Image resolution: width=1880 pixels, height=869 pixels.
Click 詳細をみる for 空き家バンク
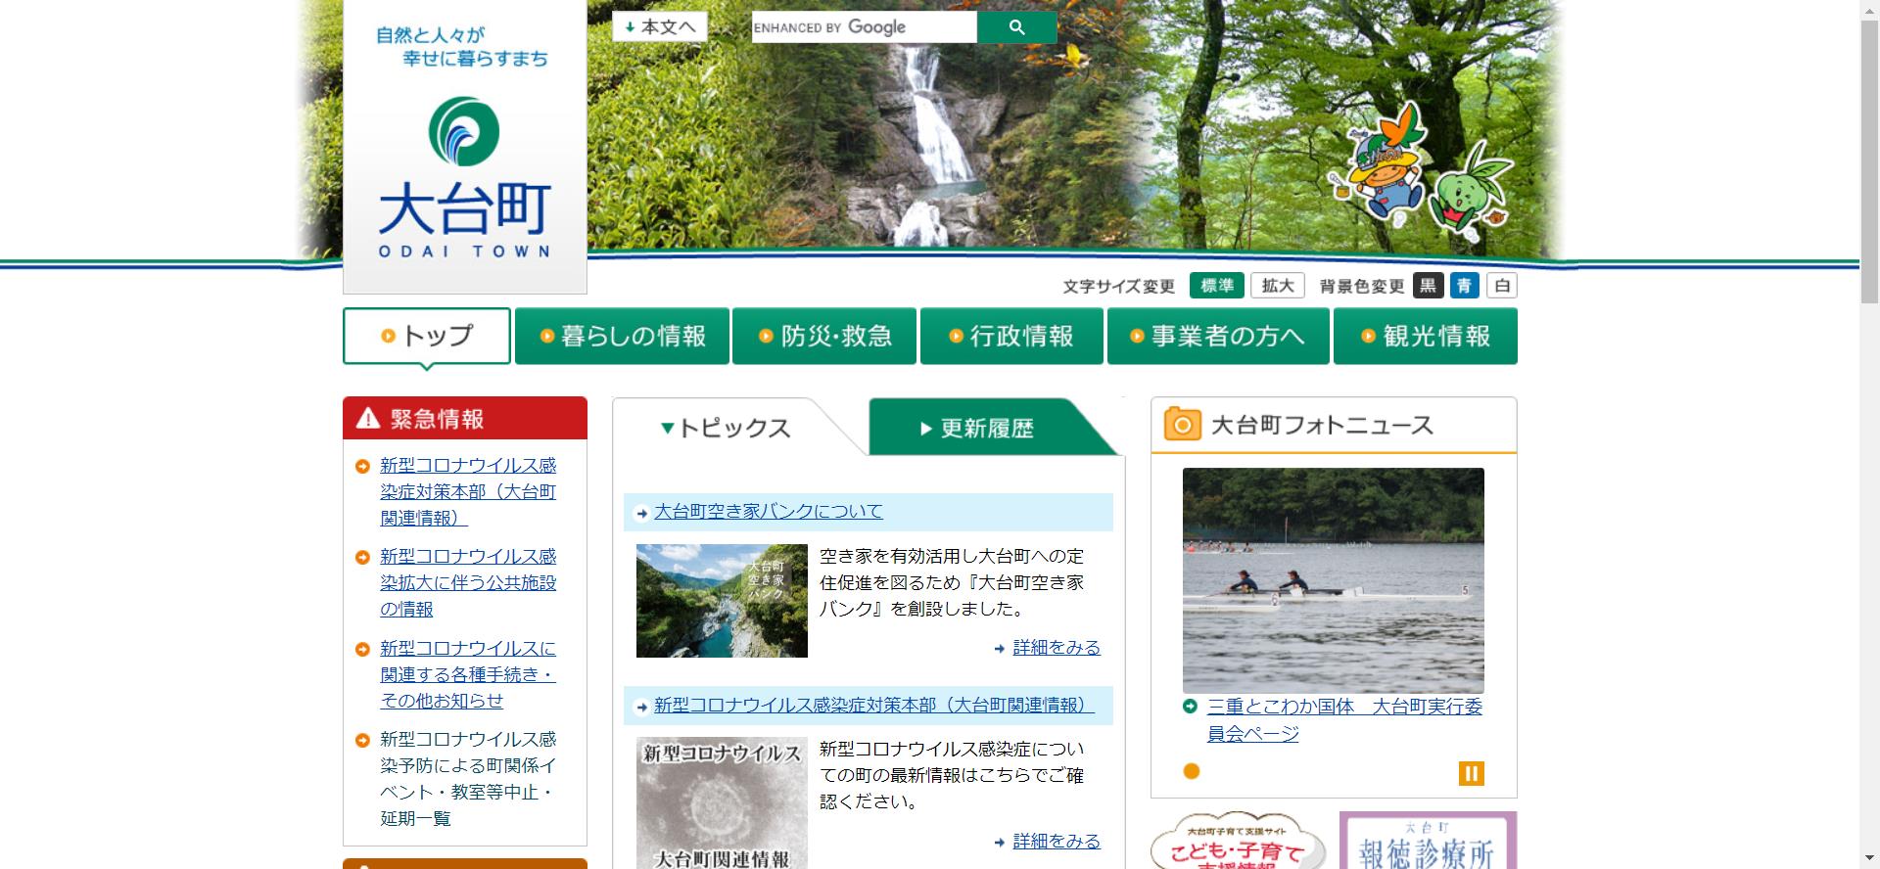[1057, 647]
